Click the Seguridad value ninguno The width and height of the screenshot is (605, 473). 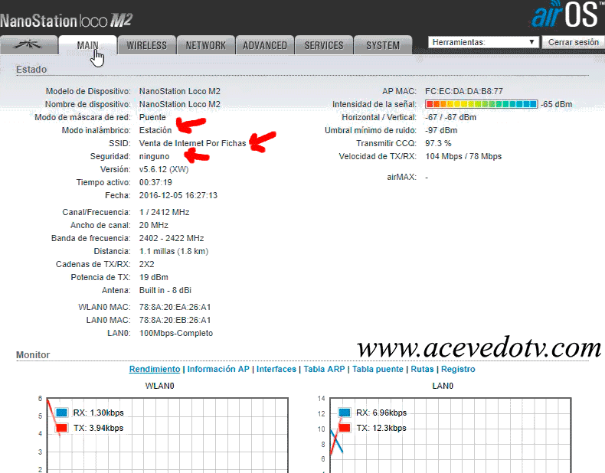click(154, 156)
